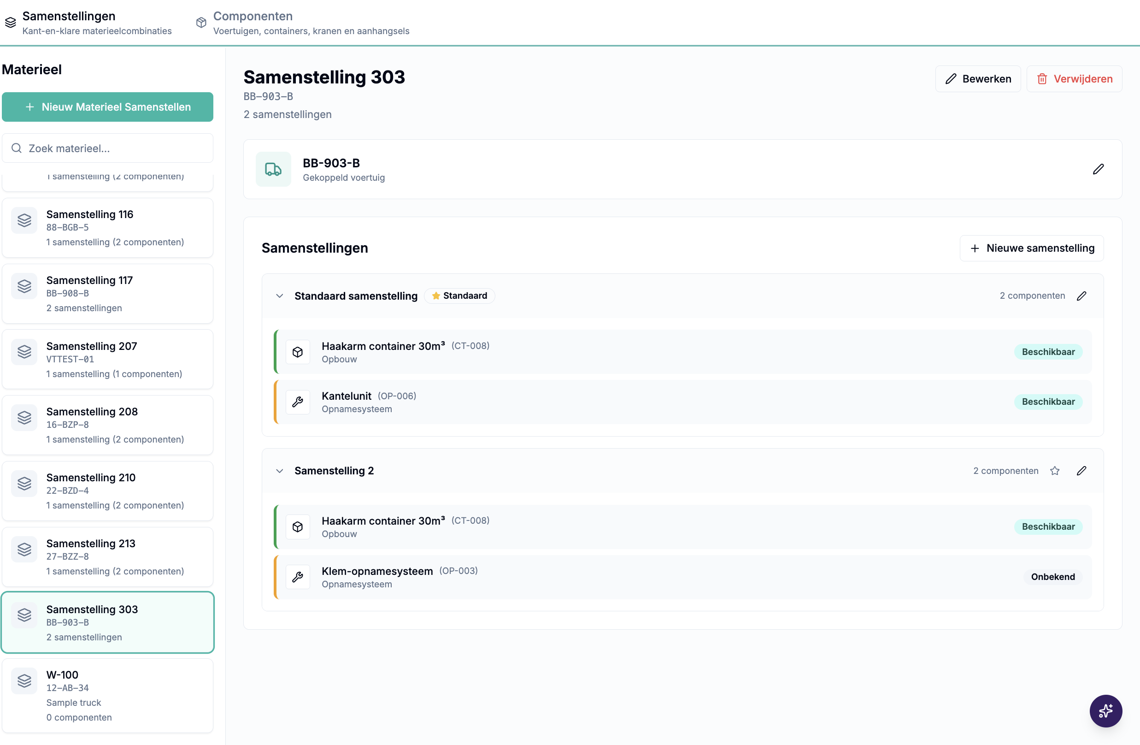The height and width of the screenshot is (745, 1140).
Task: Click container cube icon in Standaard samenstelling
Action: click(298, 352)
